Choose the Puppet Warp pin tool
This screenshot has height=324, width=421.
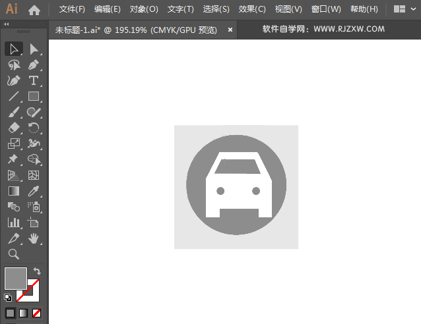point(14,159)
